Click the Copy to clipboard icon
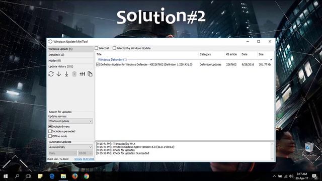 90,74
